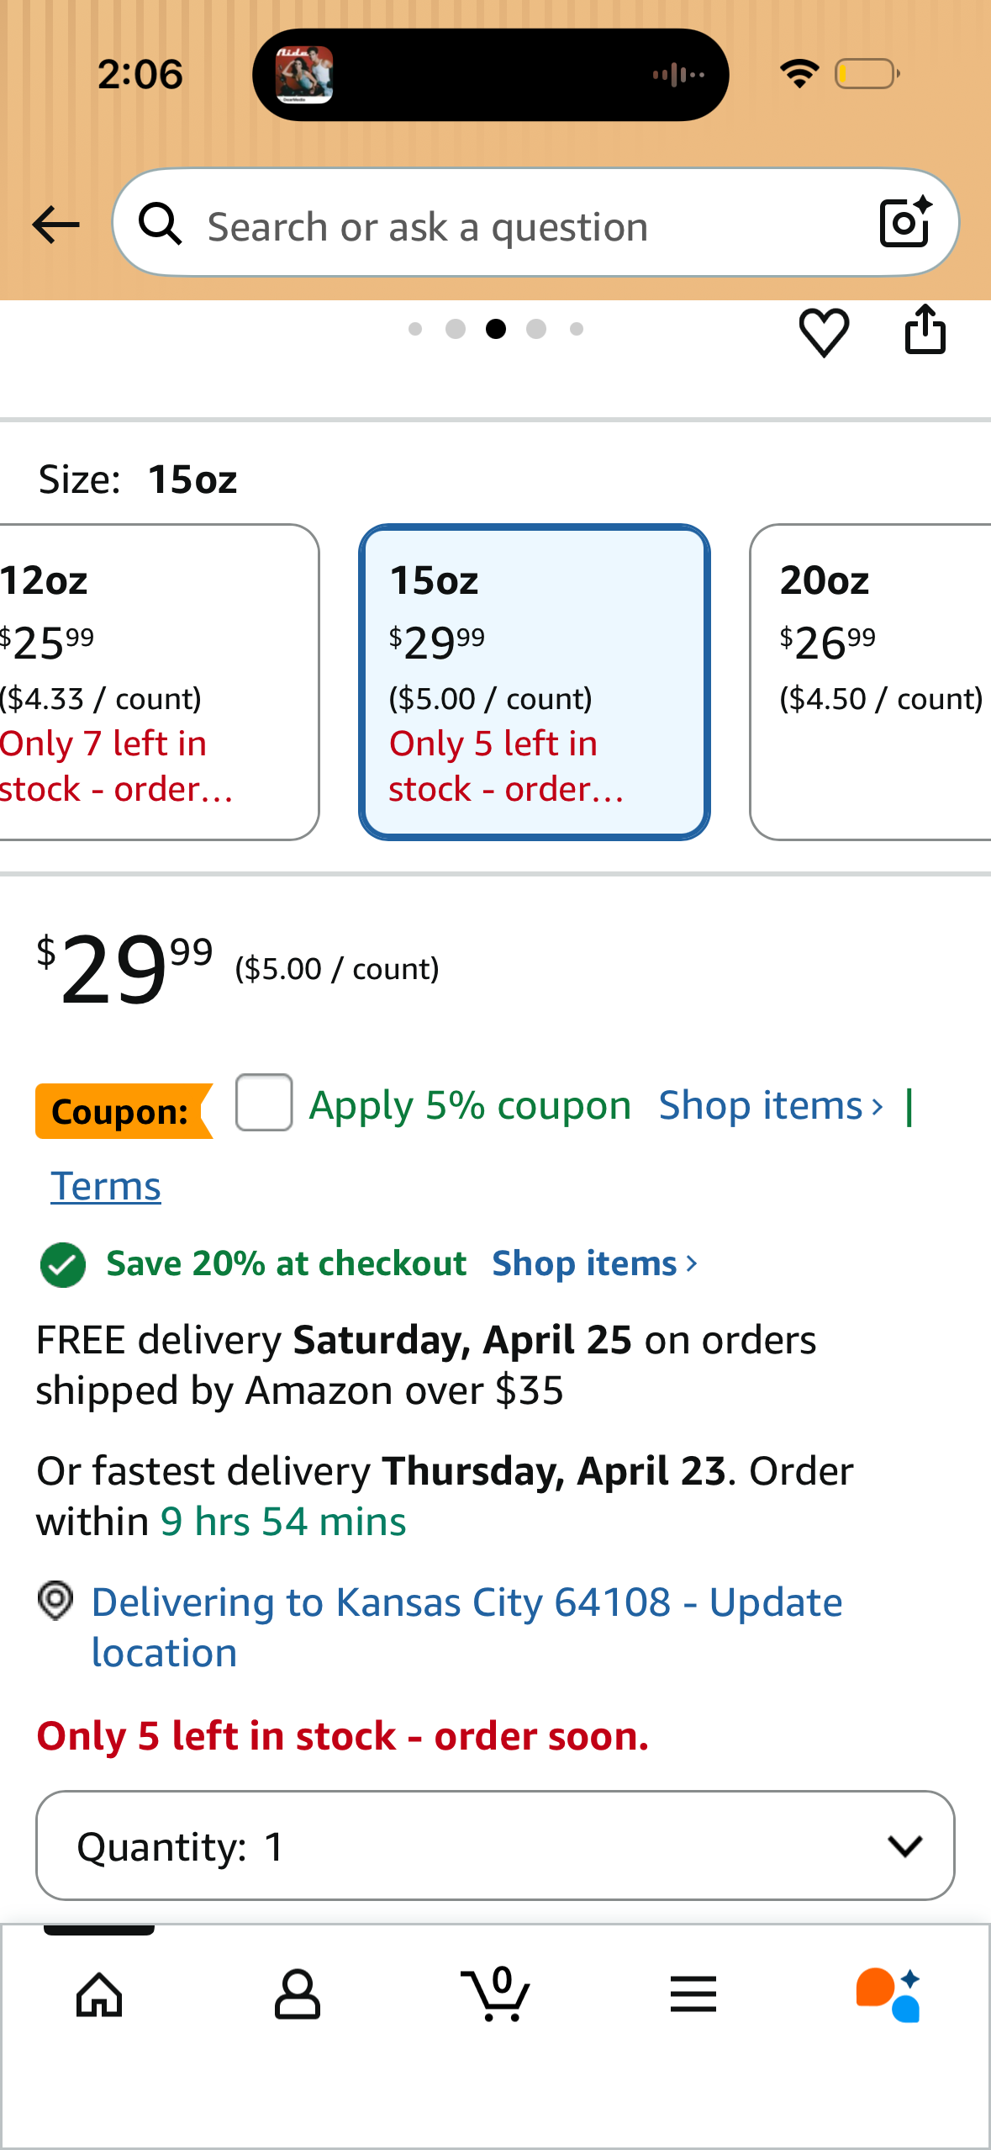Select the 15oz size option
This screenshot has height=2150, width=991.
pyautogui.click(x=535, y=682)
